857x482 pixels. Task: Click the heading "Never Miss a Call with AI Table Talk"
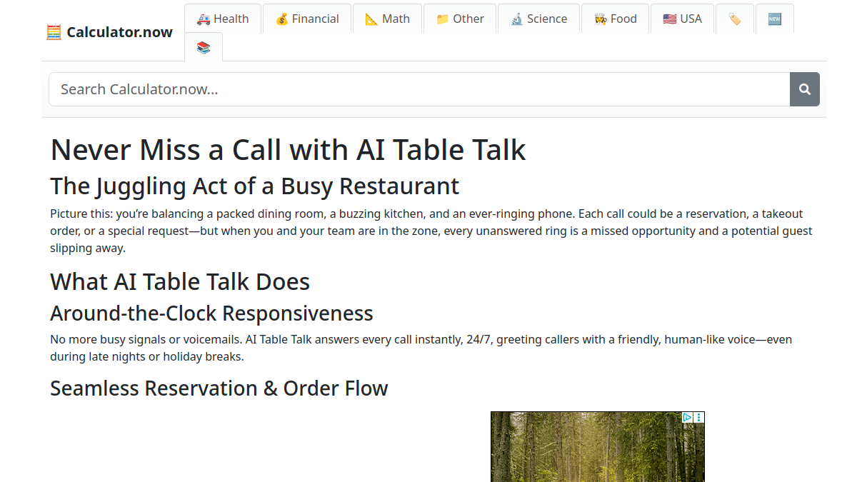288,150
